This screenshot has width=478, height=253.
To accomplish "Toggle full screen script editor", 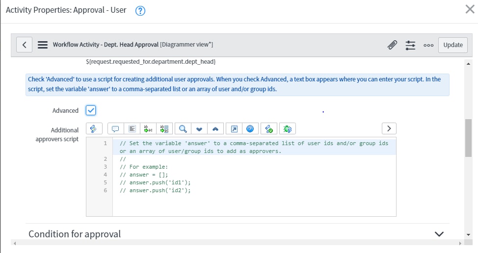I will coord(234,129).
